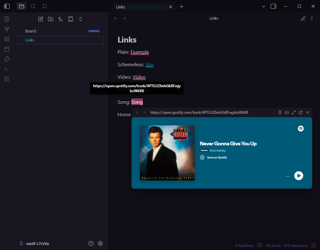
Task: Open the help icon
Action: pos(91,243)
